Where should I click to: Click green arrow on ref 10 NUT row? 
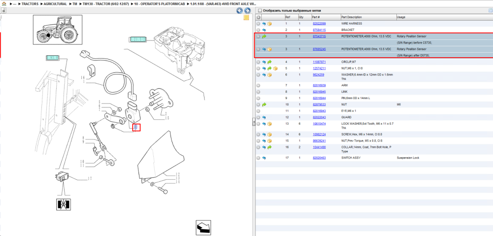pos(264,104)
